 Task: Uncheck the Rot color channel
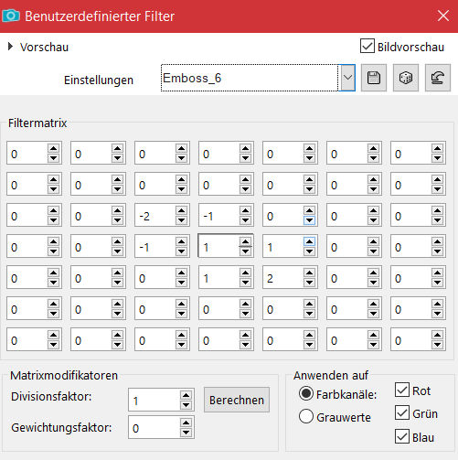tap(402, 390)
